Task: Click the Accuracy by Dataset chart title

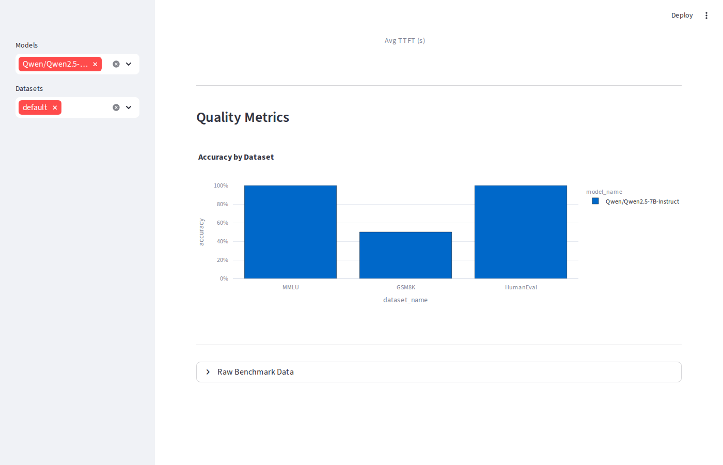Action: (x=236, y=157)
